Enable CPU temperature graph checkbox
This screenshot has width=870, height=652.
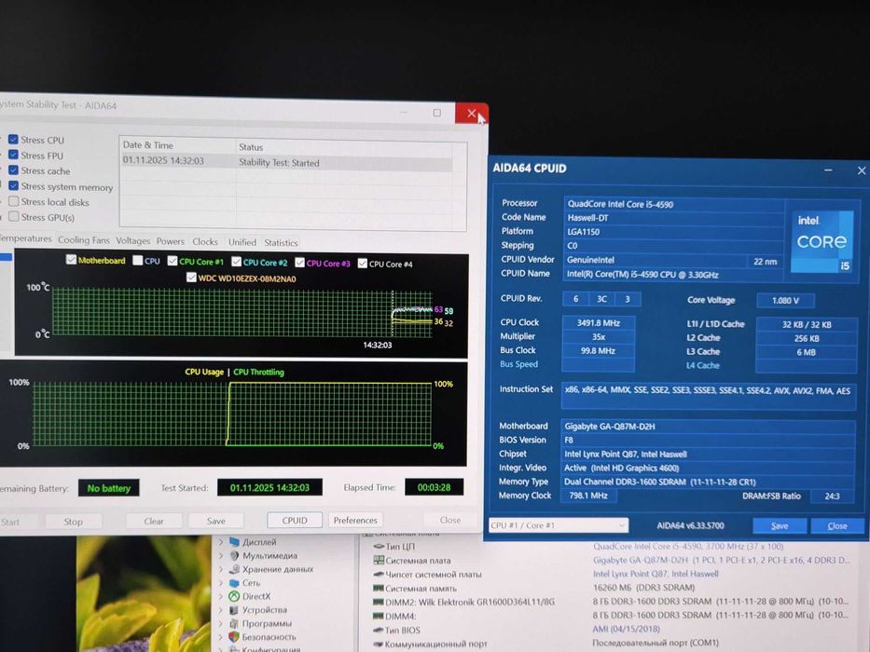[138, 261]
